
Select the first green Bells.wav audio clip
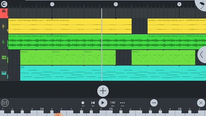pyautogui.click(x=78, y=42)
